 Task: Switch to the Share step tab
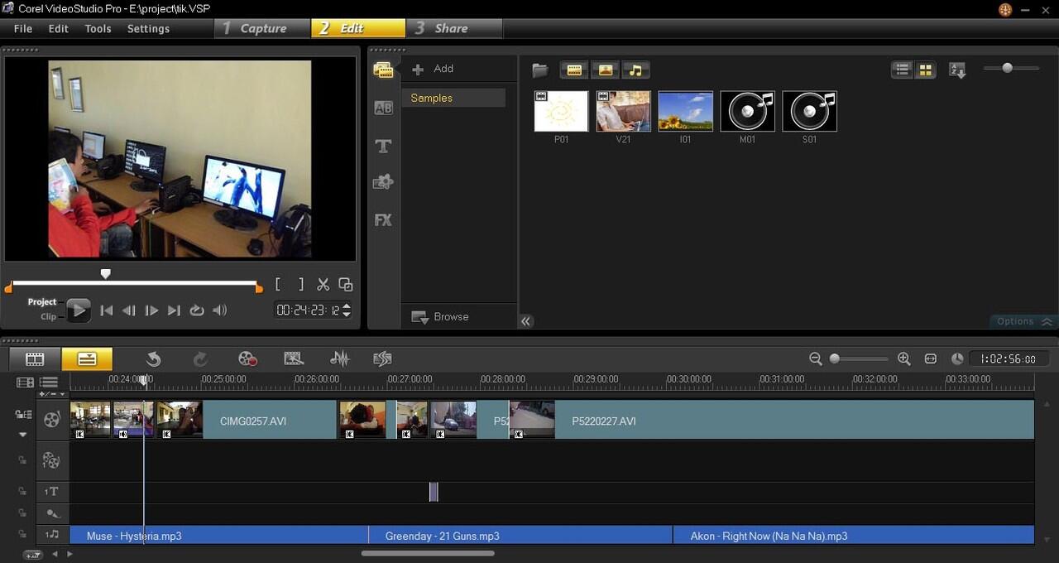453,28
